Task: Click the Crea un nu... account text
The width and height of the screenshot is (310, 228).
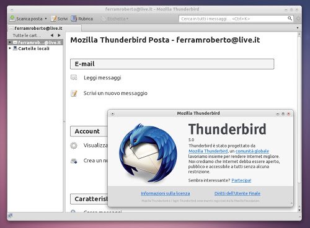Action: 95,160
